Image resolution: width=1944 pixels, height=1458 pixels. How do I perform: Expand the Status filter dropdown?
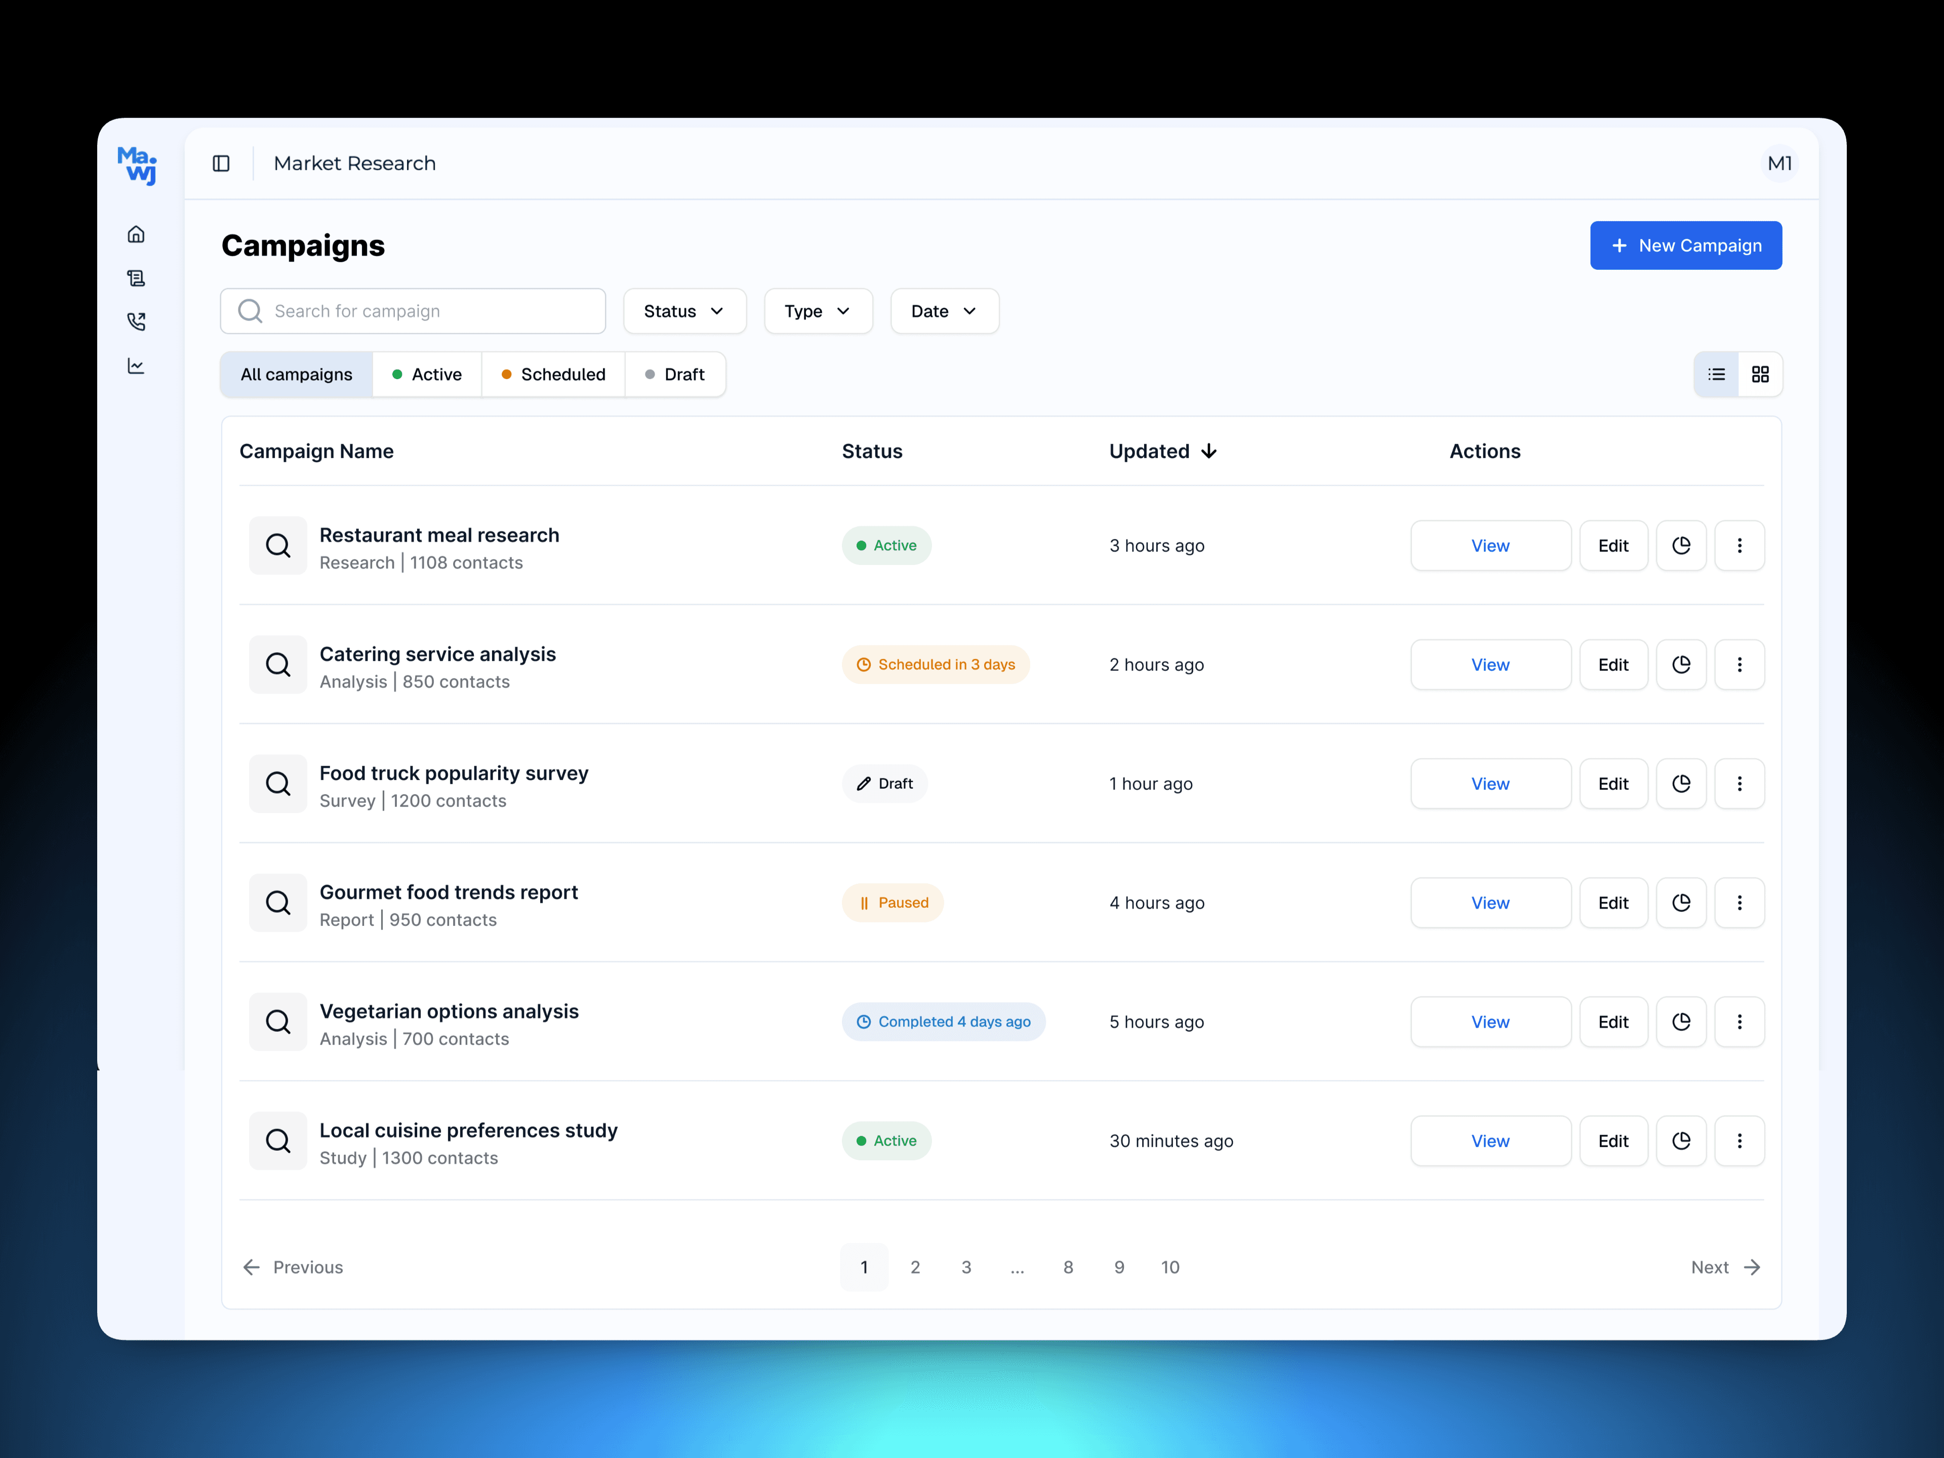pyautogui.click(x=684, y=311)
